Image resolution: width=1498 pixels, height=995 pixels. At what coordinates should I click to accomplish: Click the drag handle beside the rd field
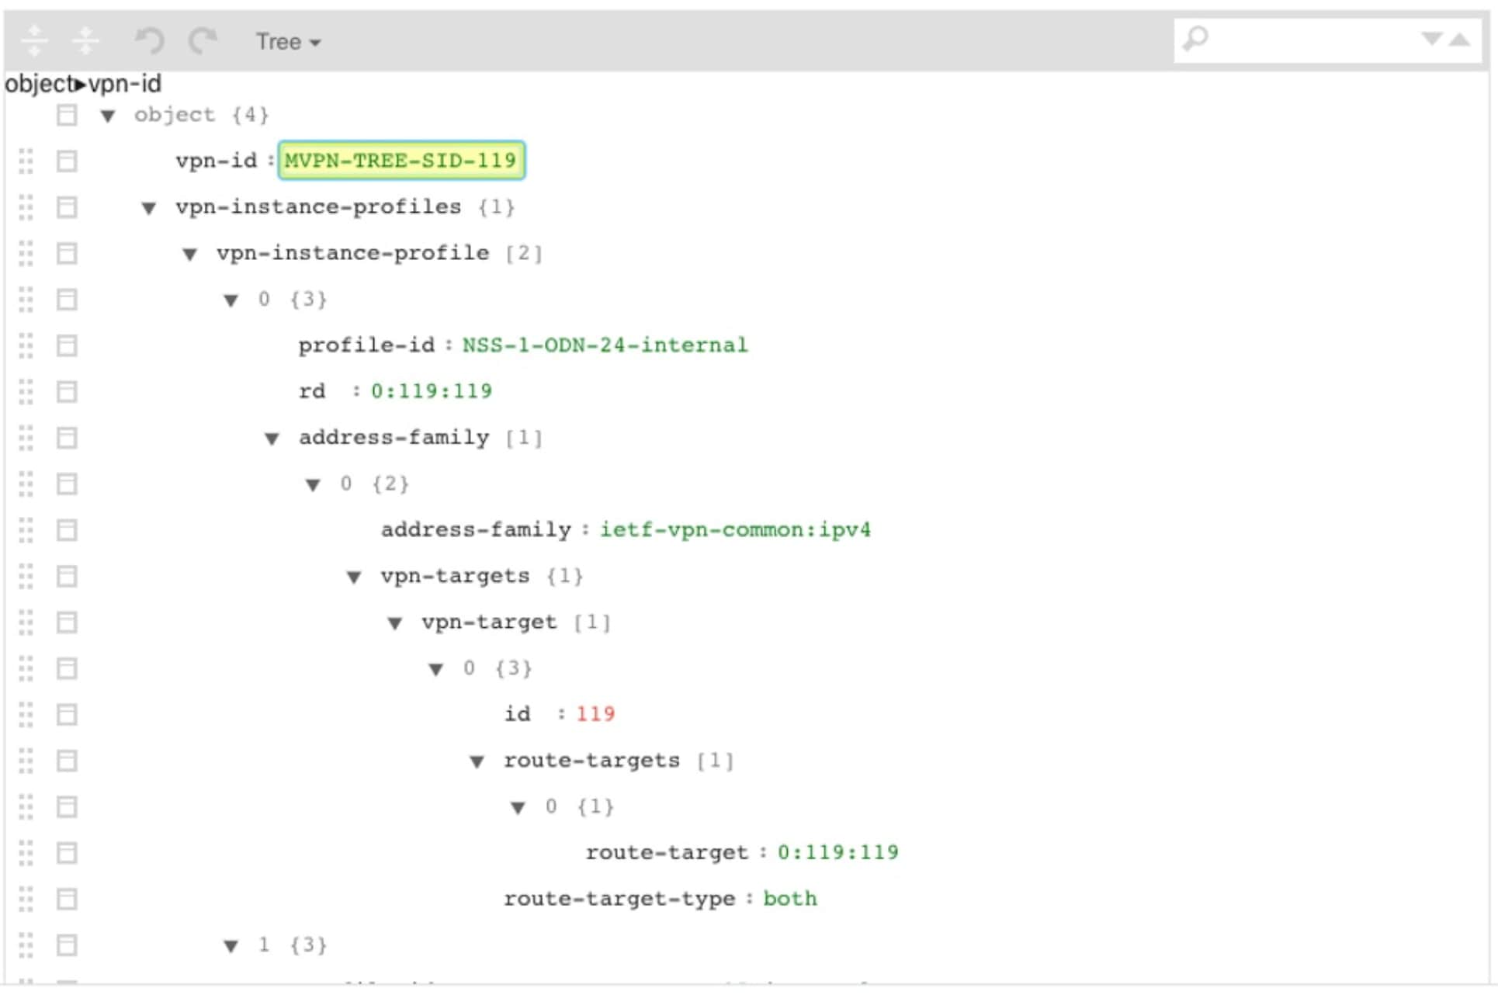point(26,391)
